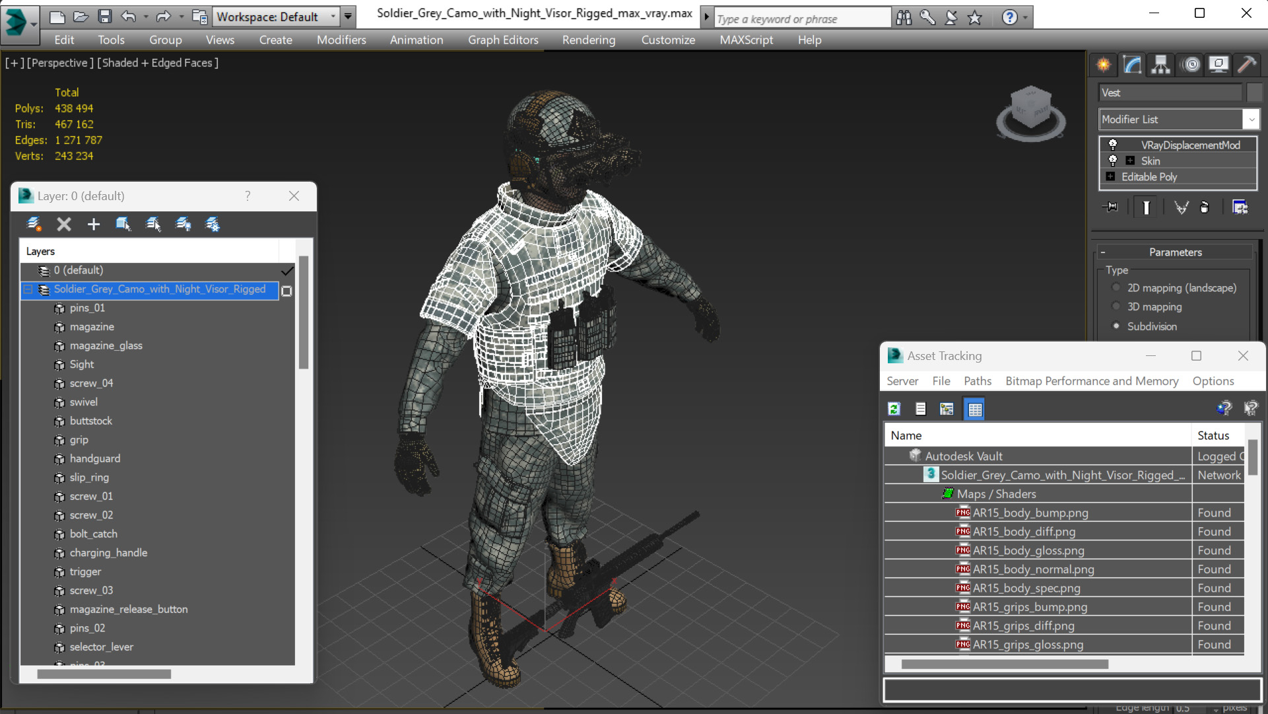This screenshot has width=1268, height=714.
Task: Toggle VRayDisplacementMod modifier lightbulb
Action: (x=1113, y=145)
